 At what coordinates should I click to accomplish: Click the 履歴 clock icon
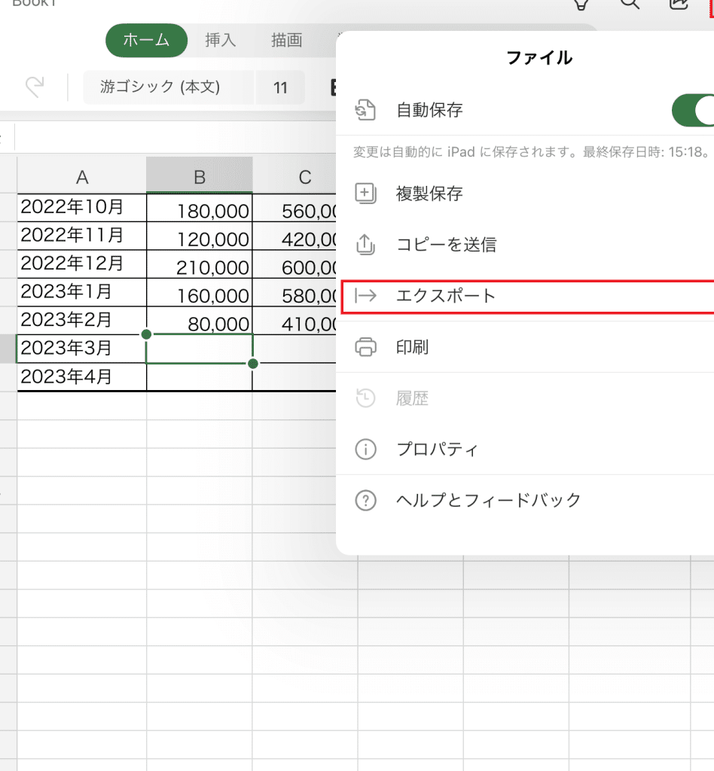click(x=365, y=398)
